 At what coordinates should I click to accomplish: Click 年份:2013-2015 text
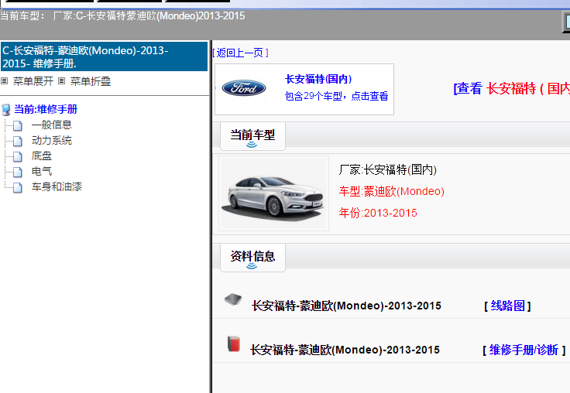378,213
